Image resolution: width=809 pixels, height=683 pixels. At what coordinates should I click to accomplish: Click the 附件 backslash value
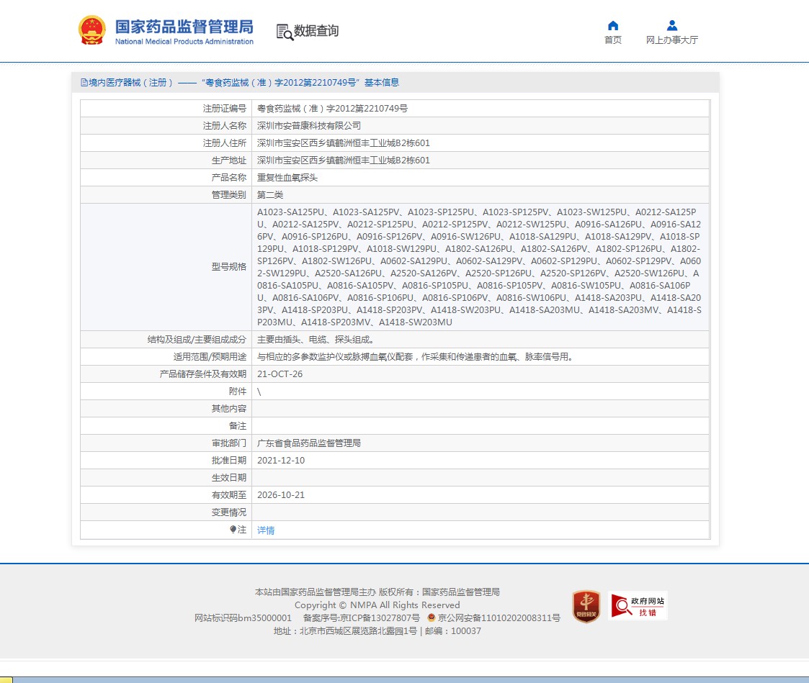coord(259,392)
